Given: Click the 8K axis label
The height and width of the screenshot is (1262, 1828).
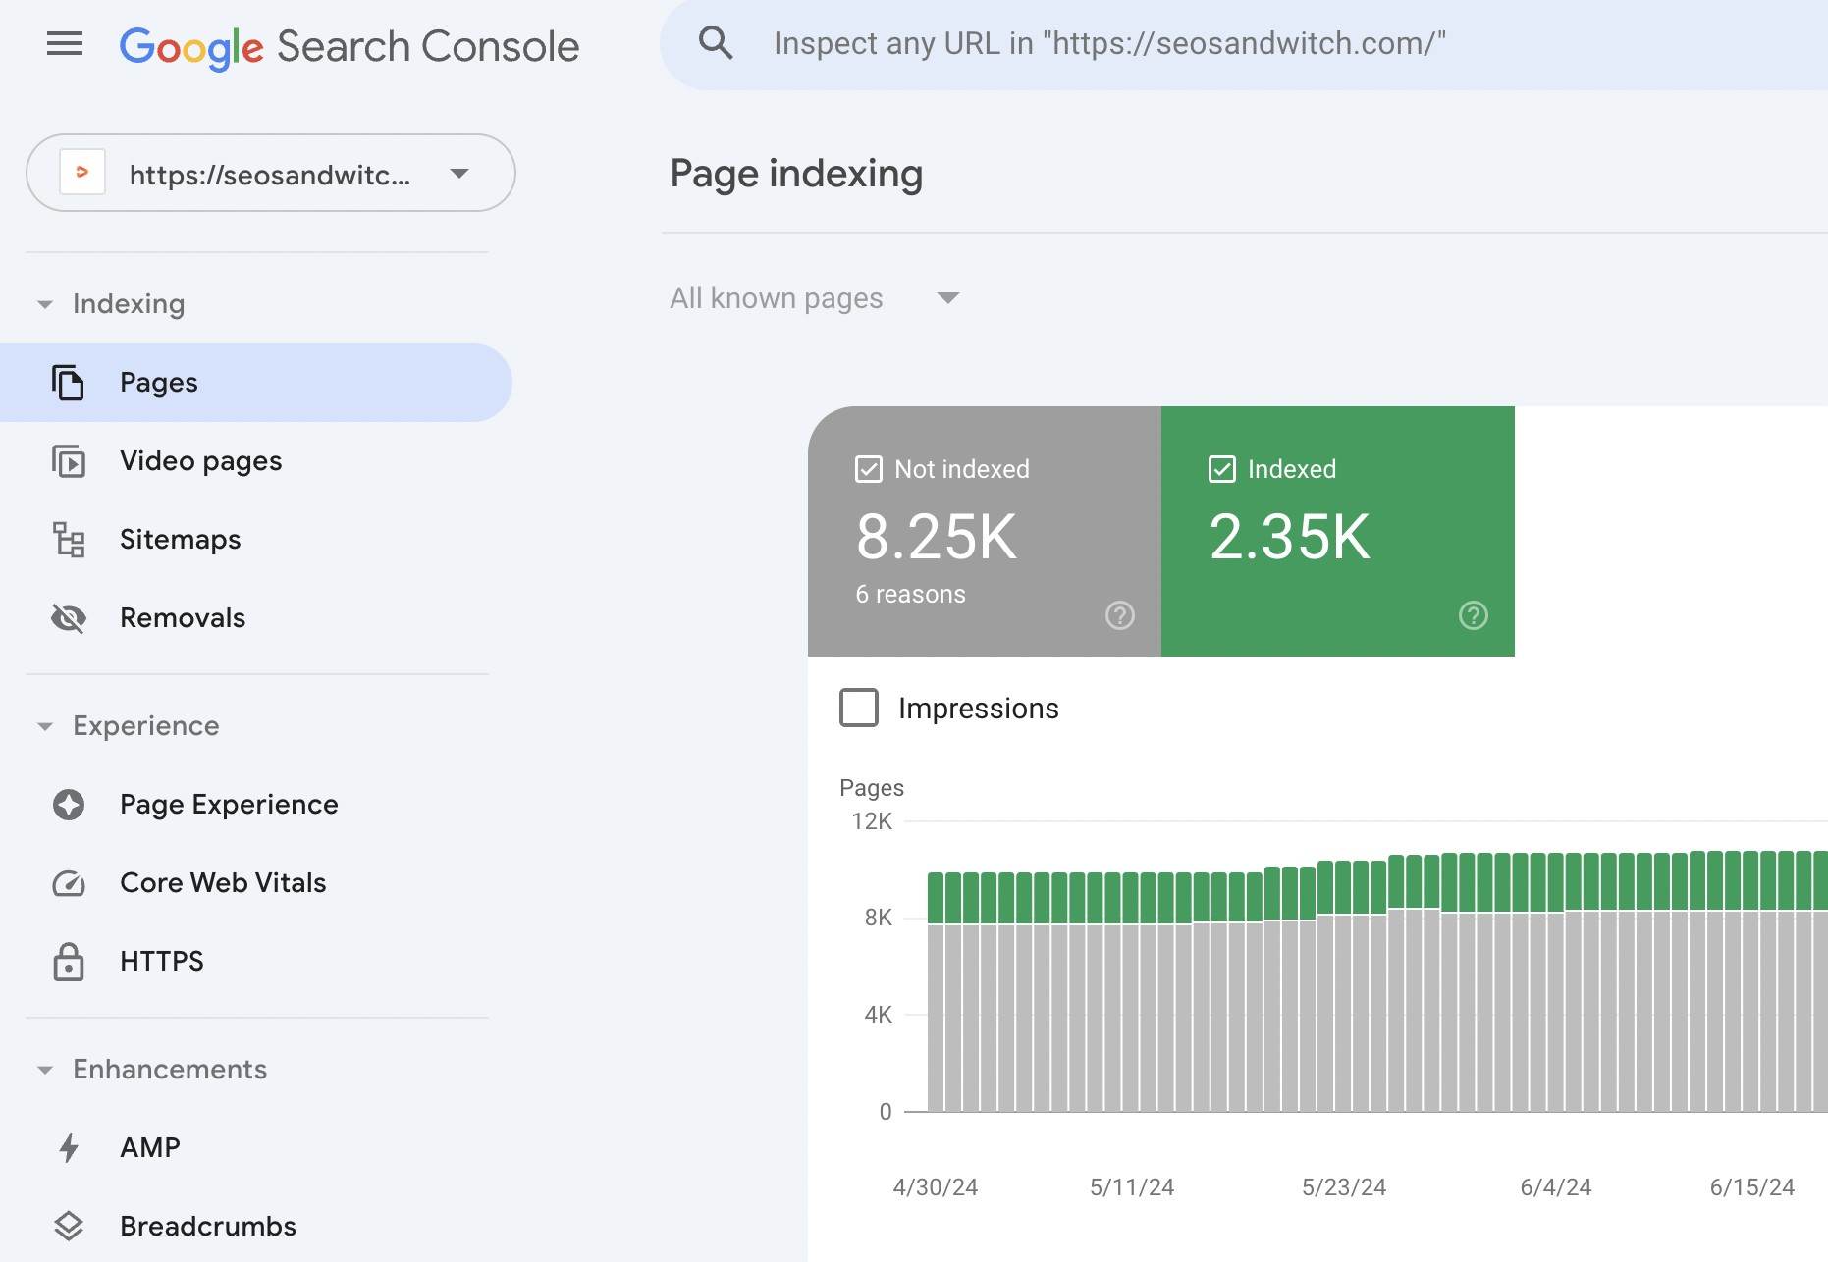Looking at the screenshot, I should pyautogui.click(x=879, y=918).
